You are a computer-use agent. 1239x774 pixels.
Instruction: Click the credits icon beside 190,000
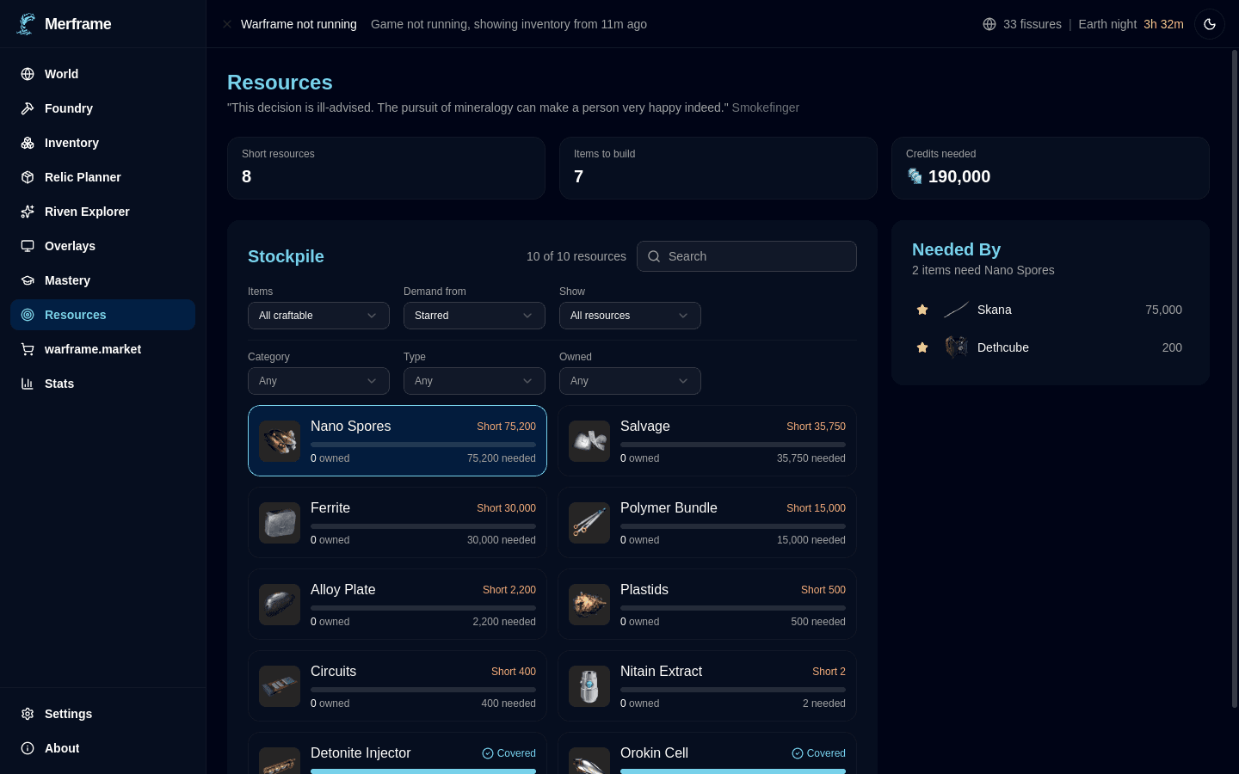915,176
